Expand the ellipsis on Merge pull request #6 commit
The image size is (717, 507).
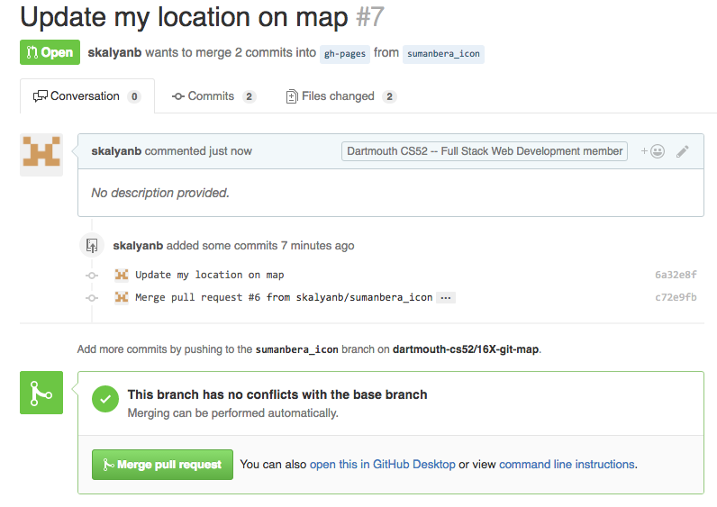click(446, 297)
